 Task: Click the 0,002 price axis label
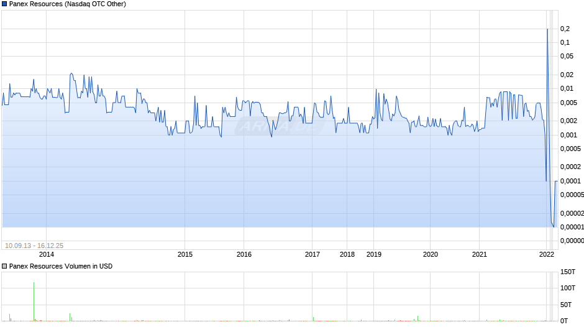568,121
